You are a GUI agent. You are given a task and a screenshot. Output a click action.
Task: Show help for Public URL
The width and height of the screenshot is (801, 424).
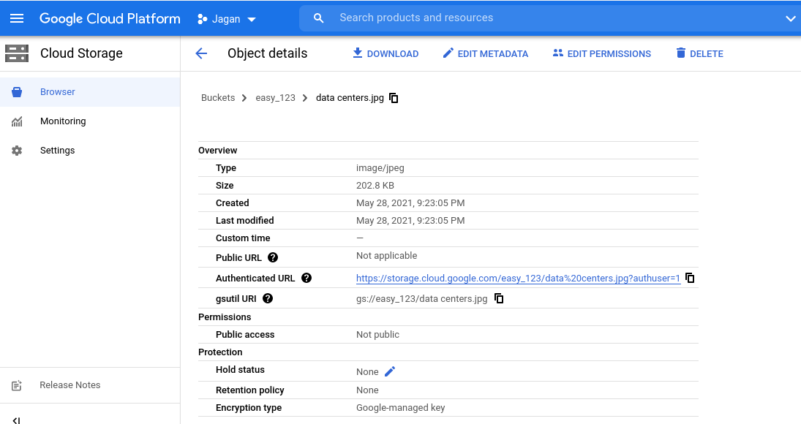pos(273,257)
